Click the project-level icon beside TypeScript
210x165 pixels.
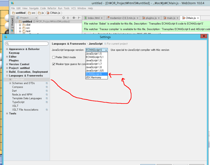coord(47,102)
